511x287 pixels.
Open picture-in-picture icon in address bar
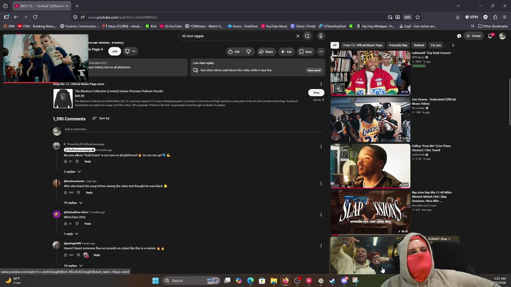pos(390,17)
